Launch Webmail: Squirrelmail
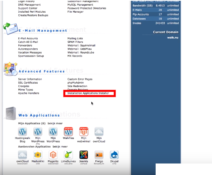212x175 pixels. tap(81, 45)
